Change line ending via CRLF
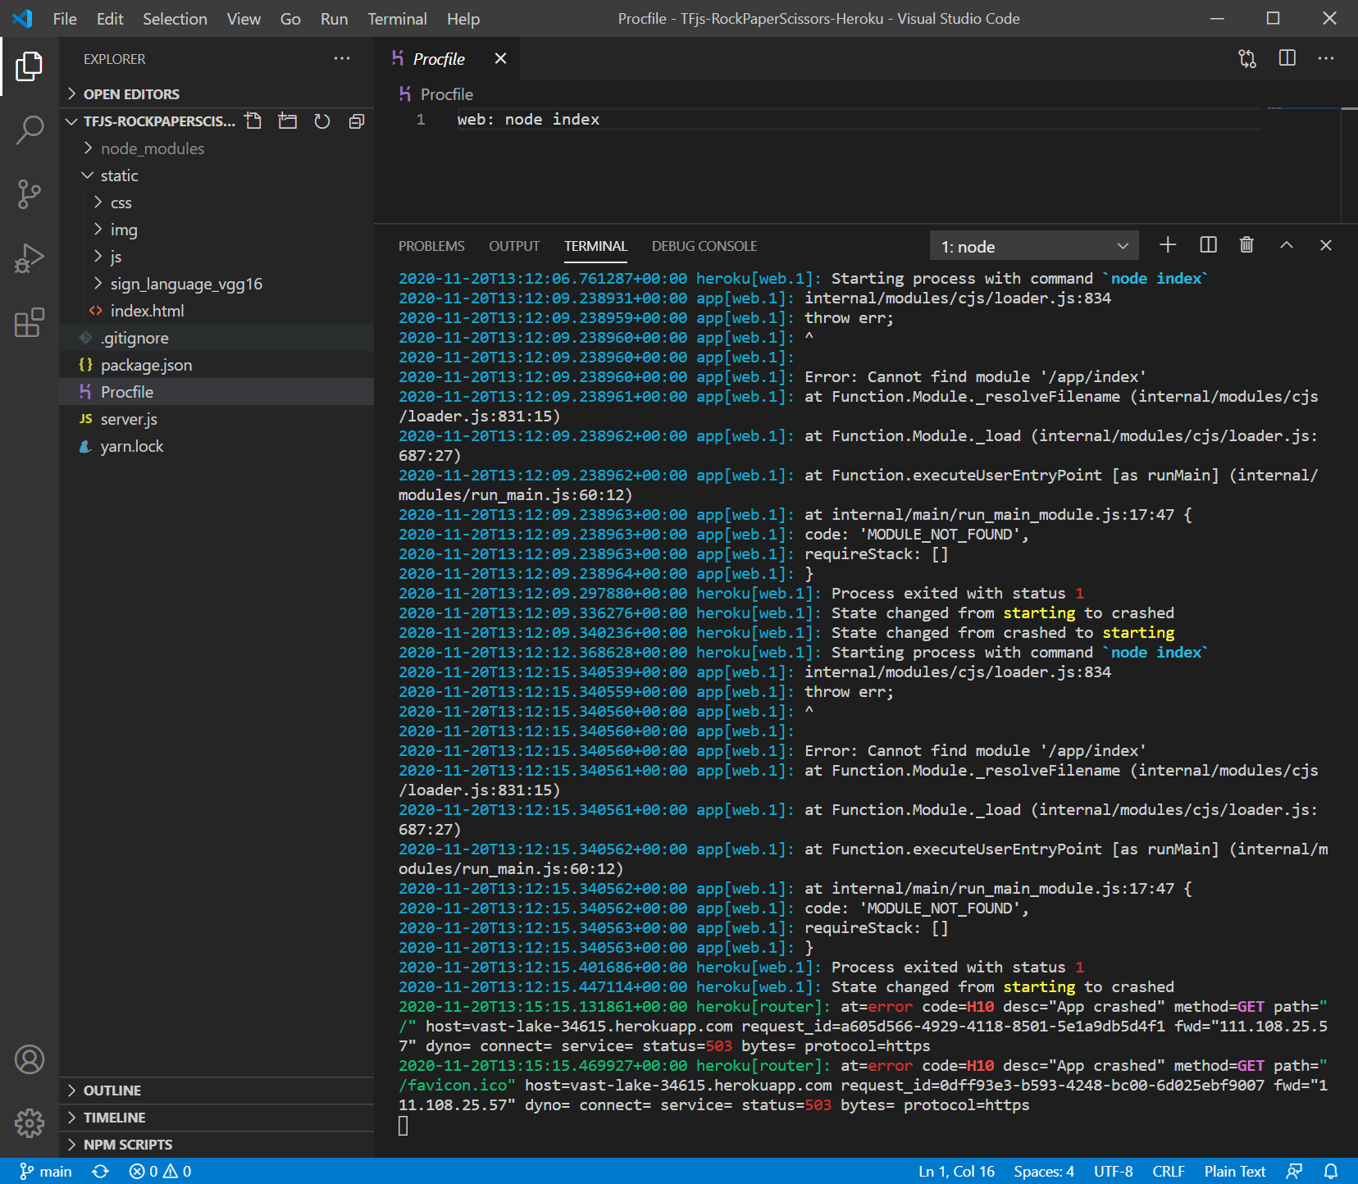This screenshot has width=1358, height=1184. pyautogui.click(x=1169, y=1171)
